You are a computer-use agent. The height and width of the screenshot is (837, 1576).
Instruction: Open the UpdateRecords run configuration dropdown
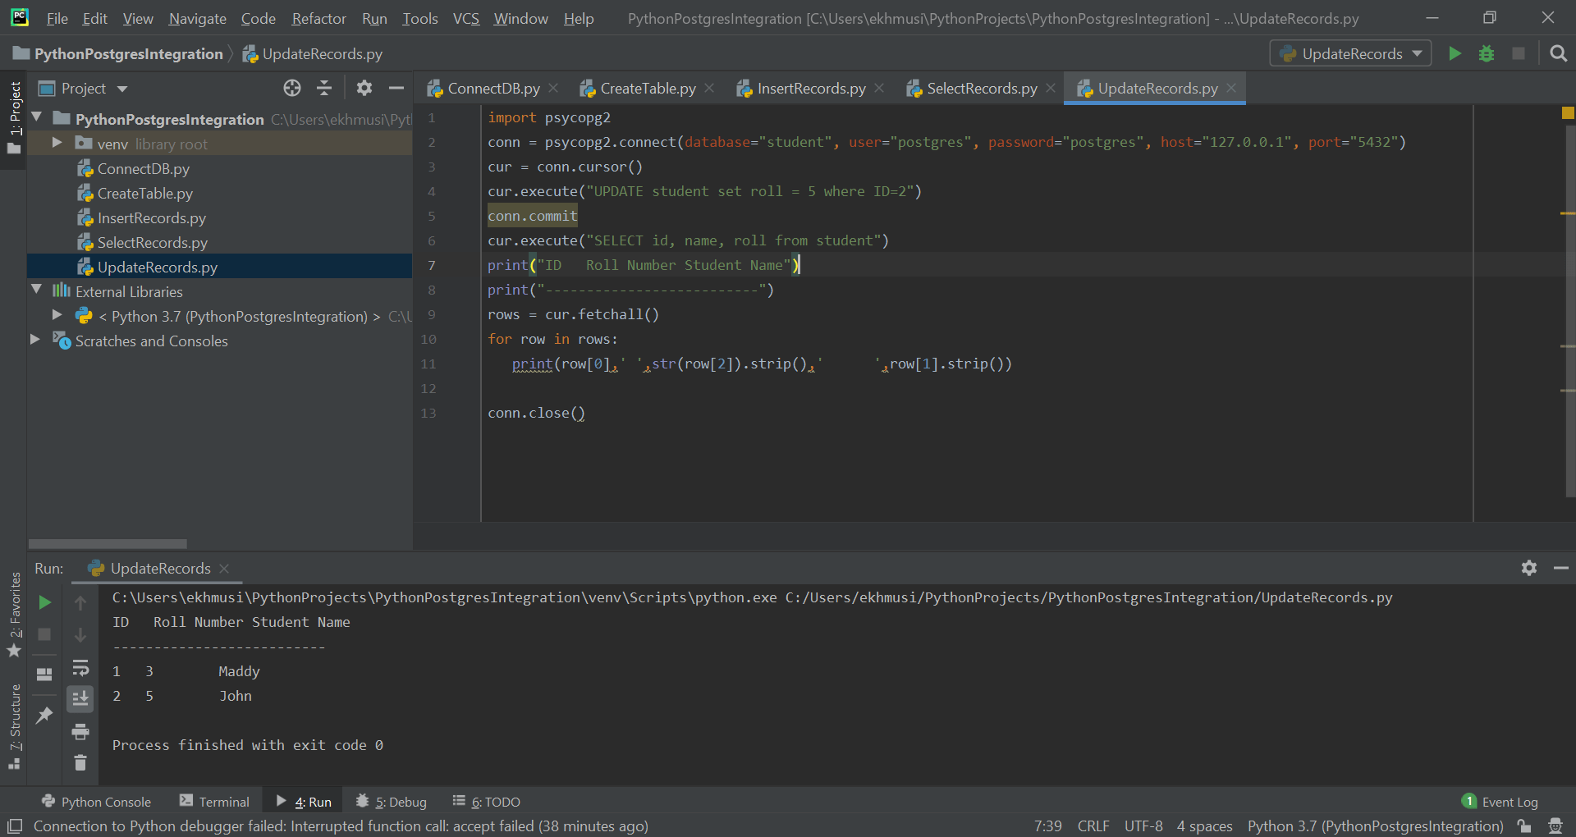click(x=1350, y=54)
